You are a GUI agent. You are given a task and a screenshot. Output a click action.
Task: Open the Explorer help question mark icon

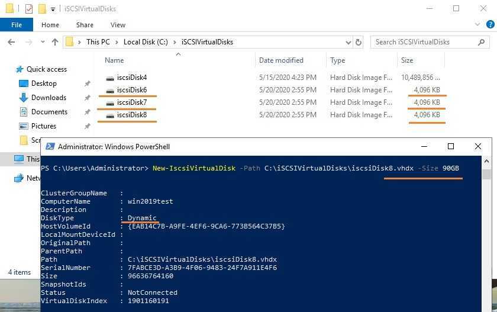point(489,25)
